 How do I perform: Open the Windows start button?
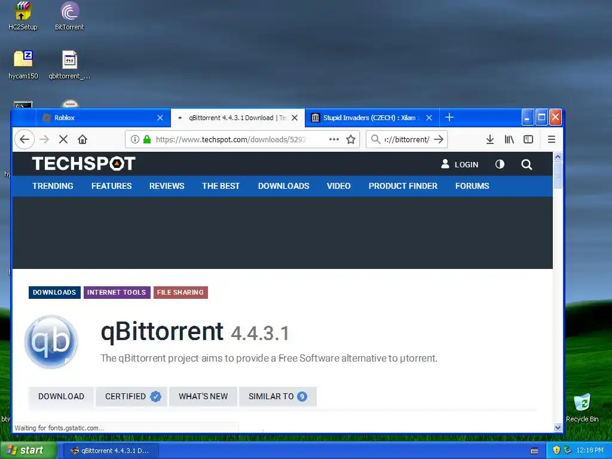[28, 451]
